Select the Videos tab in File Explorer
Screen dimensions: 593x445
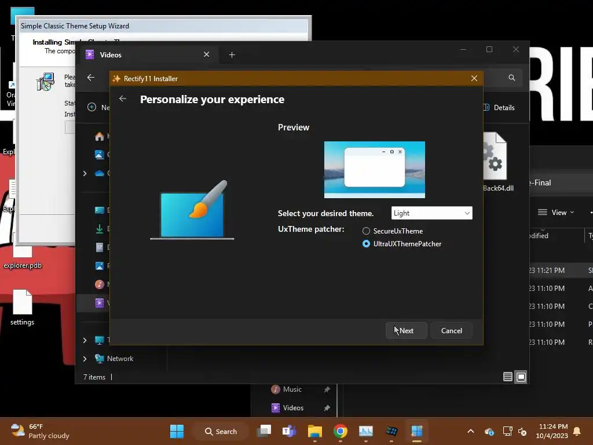click(148, 55)
